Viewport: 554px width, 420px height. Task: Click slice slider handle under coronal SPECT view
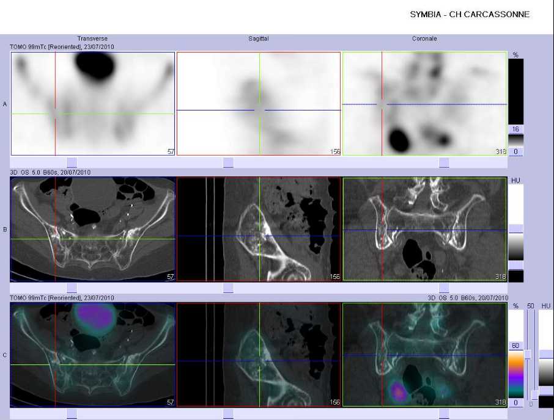(x=444, y=162)
